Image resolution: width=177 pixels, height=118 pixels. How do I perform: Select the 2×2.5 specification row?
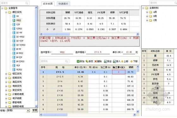coord(88,77)
